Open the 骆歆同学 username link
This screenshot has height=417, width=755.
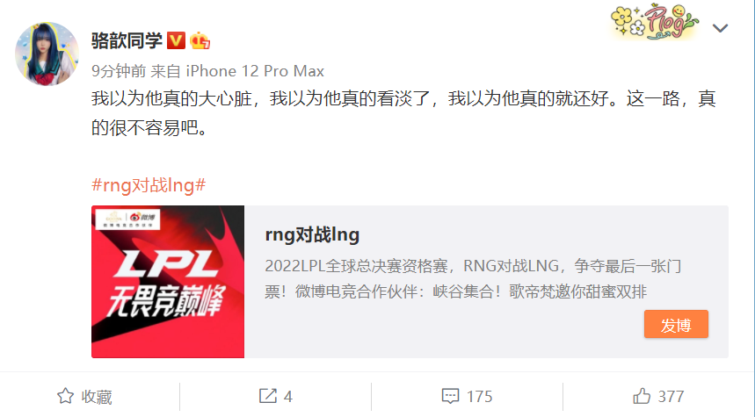click(x=127, y=41)
